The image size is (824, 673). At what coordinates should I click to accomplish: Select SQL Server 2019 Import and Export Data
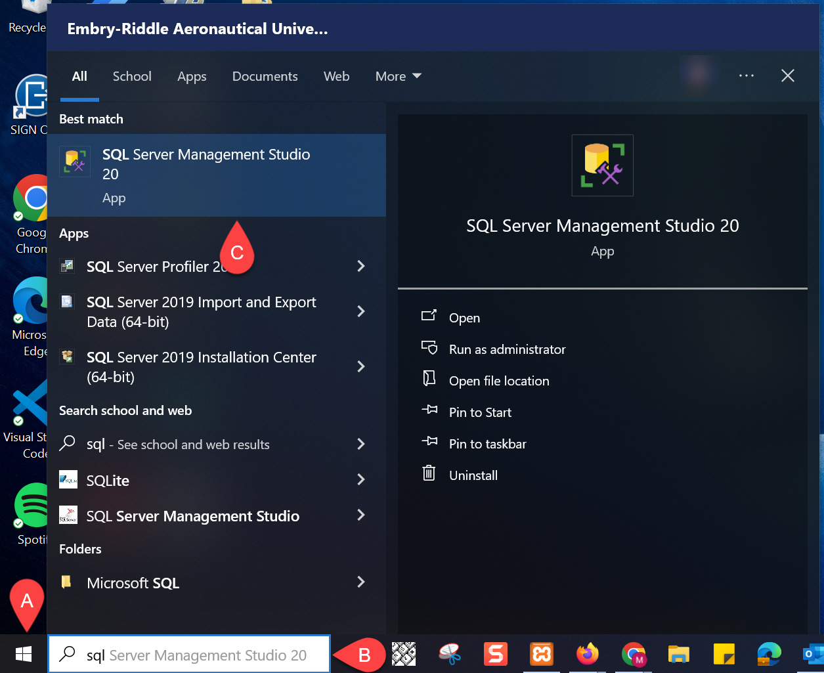click(201, 312)
